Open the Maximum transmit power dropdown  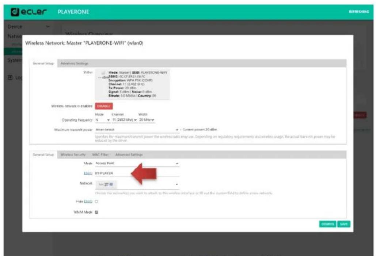click(137, 130)
